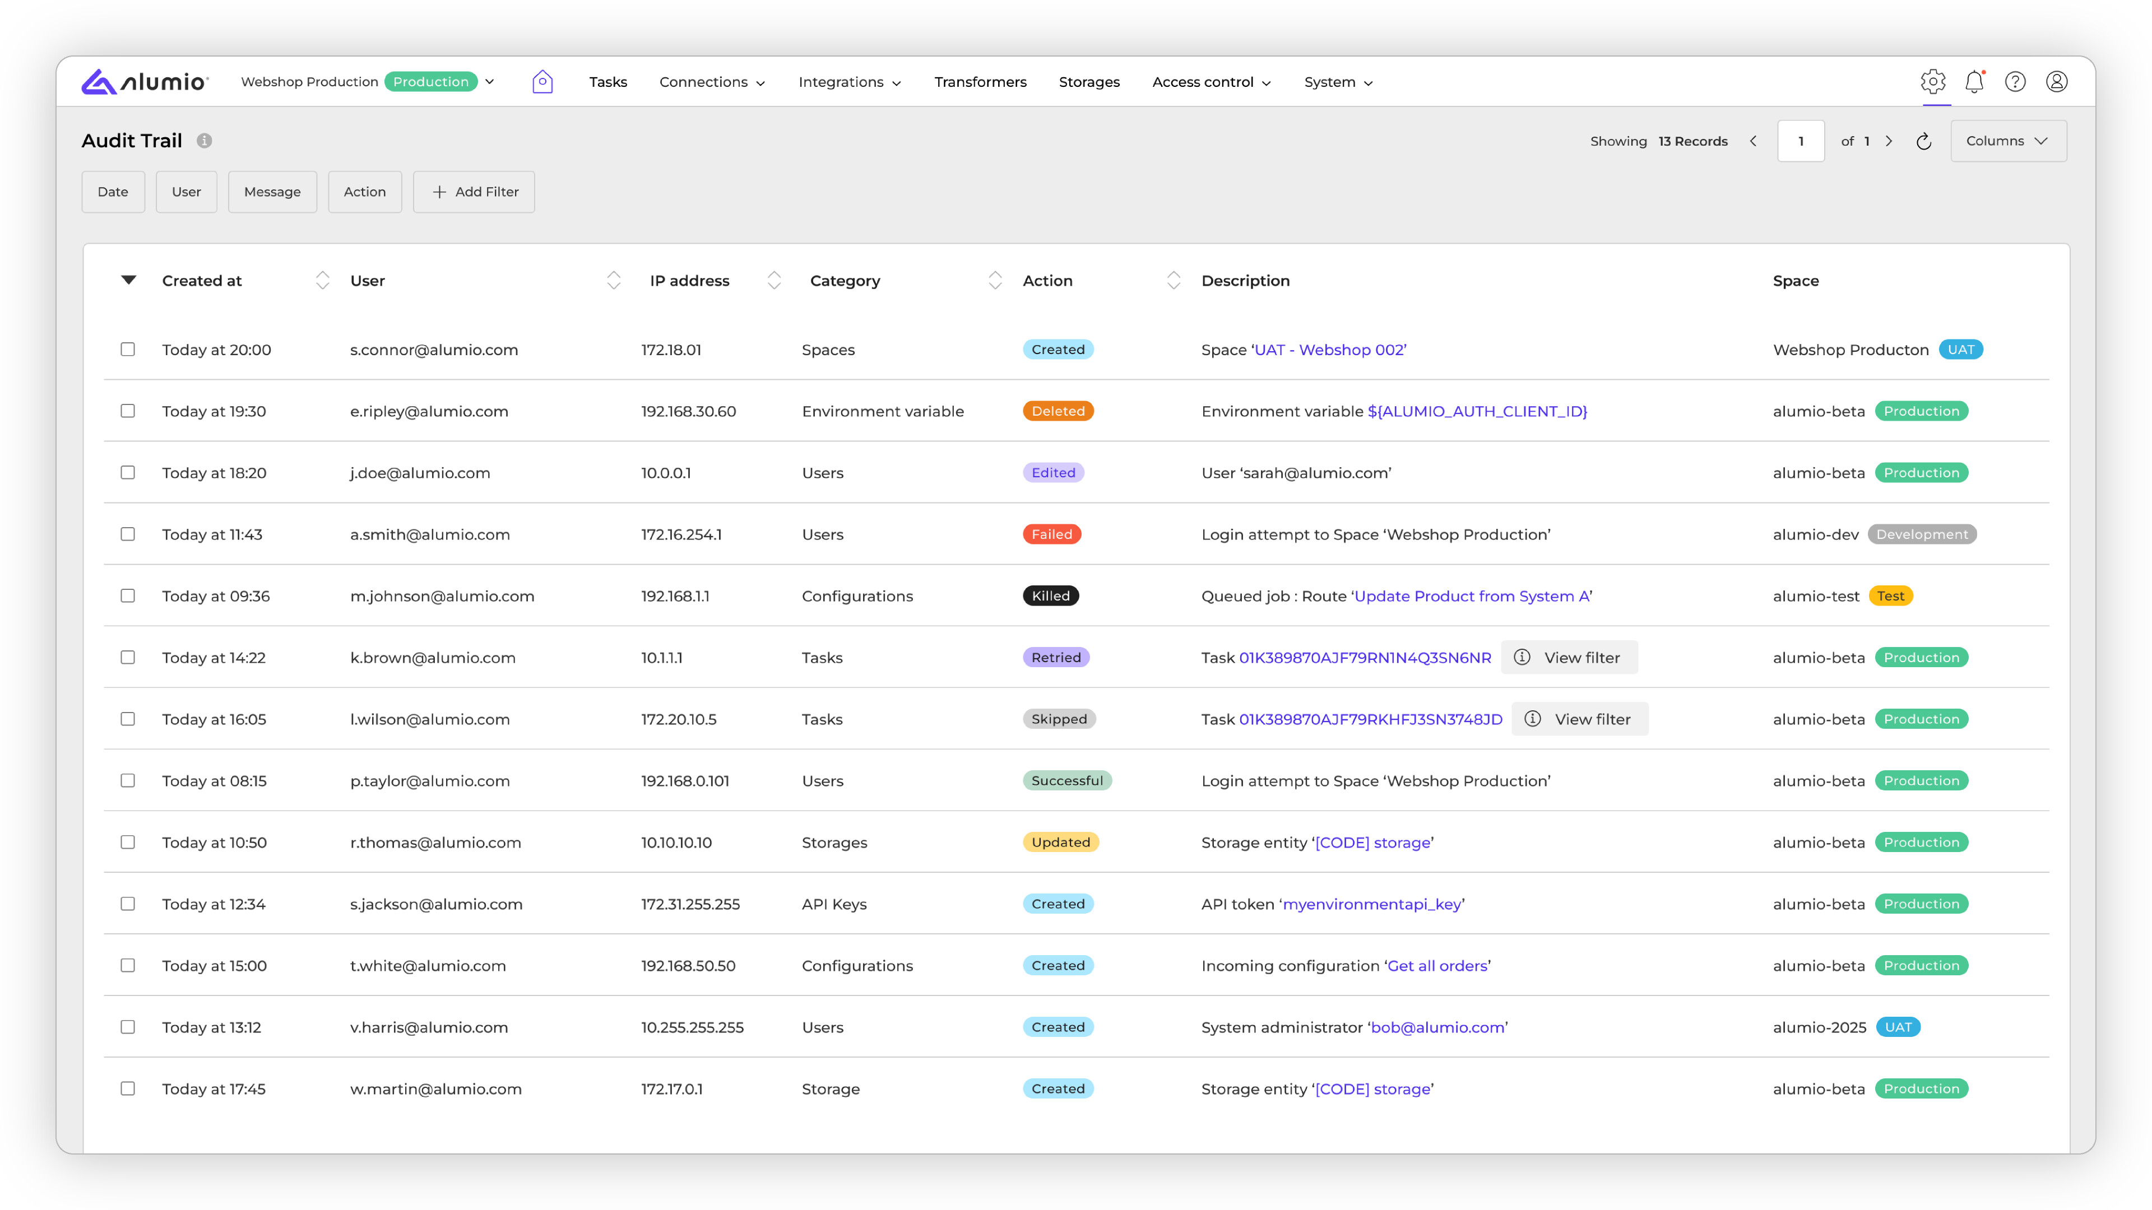Viewport: 2152px width, 1210px height.
Task: Sort by Created at column arrows
Action: tap(322, 281)
